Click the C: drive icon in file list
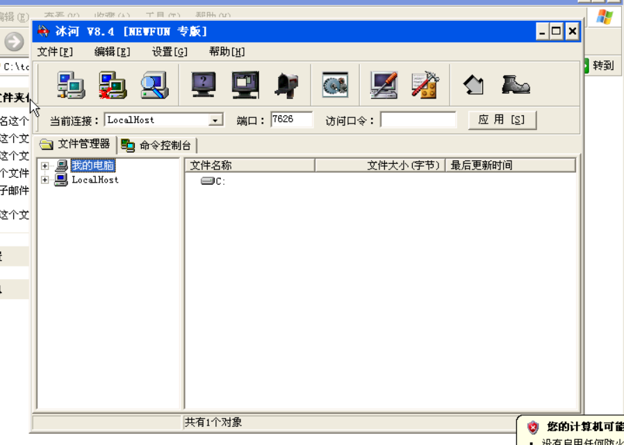 coord(207,181)
